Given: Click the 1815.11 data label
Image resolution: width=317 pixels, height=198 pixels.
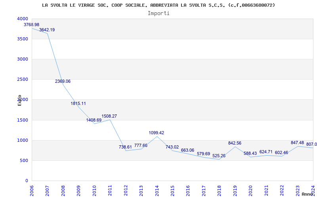Looking at the screenshot, I should 78,104.
